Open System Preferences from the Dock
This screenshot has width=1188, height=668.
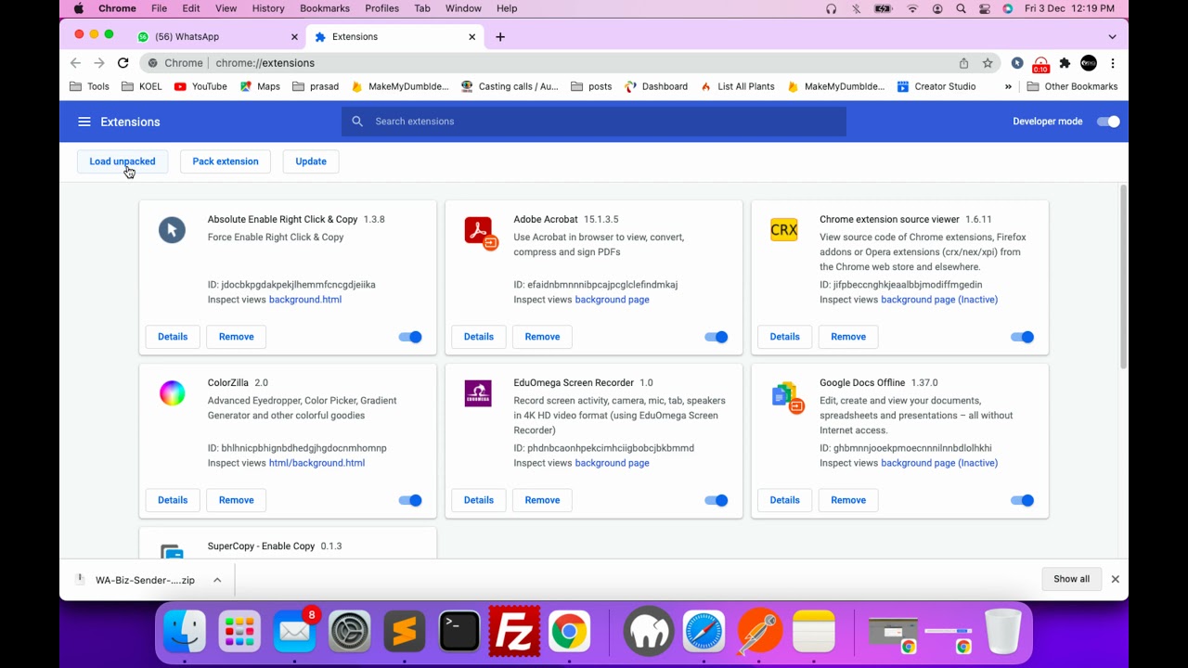pyautogui.click(x=350, y=633)
